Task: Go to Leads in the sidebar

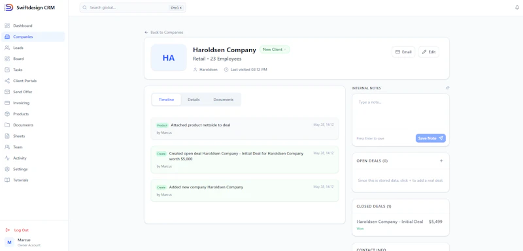Action: click(x=33, y=48)
